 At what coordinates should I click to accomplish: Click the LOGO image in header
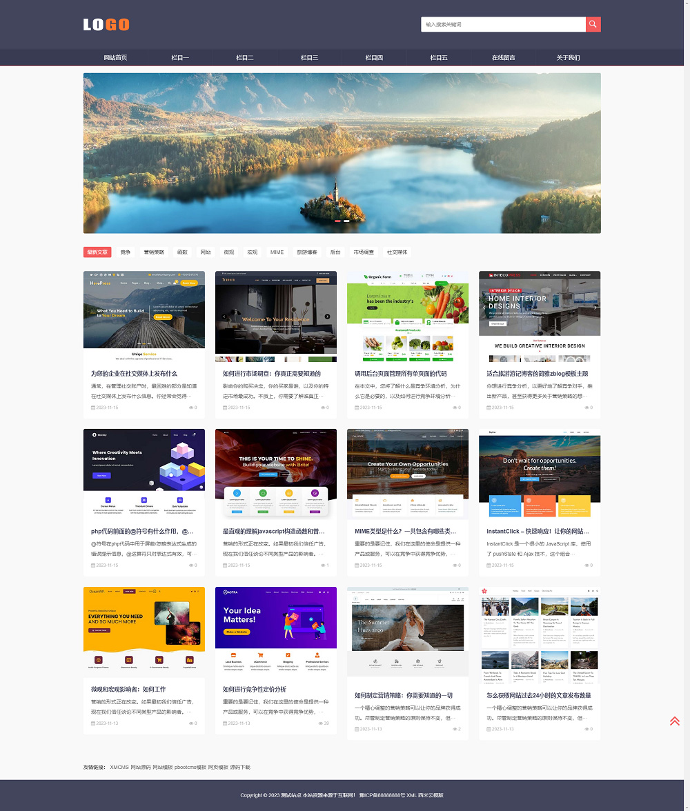(106, 25)
